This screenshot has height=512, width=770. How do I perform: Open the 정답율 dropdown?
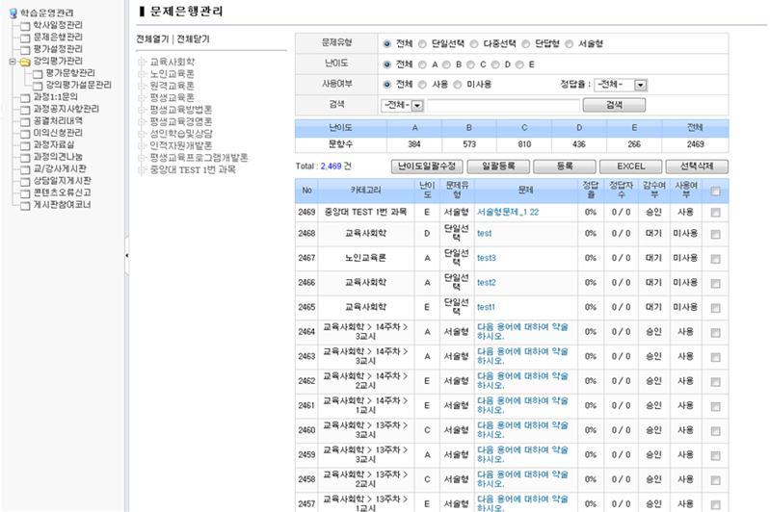(639, 85)
